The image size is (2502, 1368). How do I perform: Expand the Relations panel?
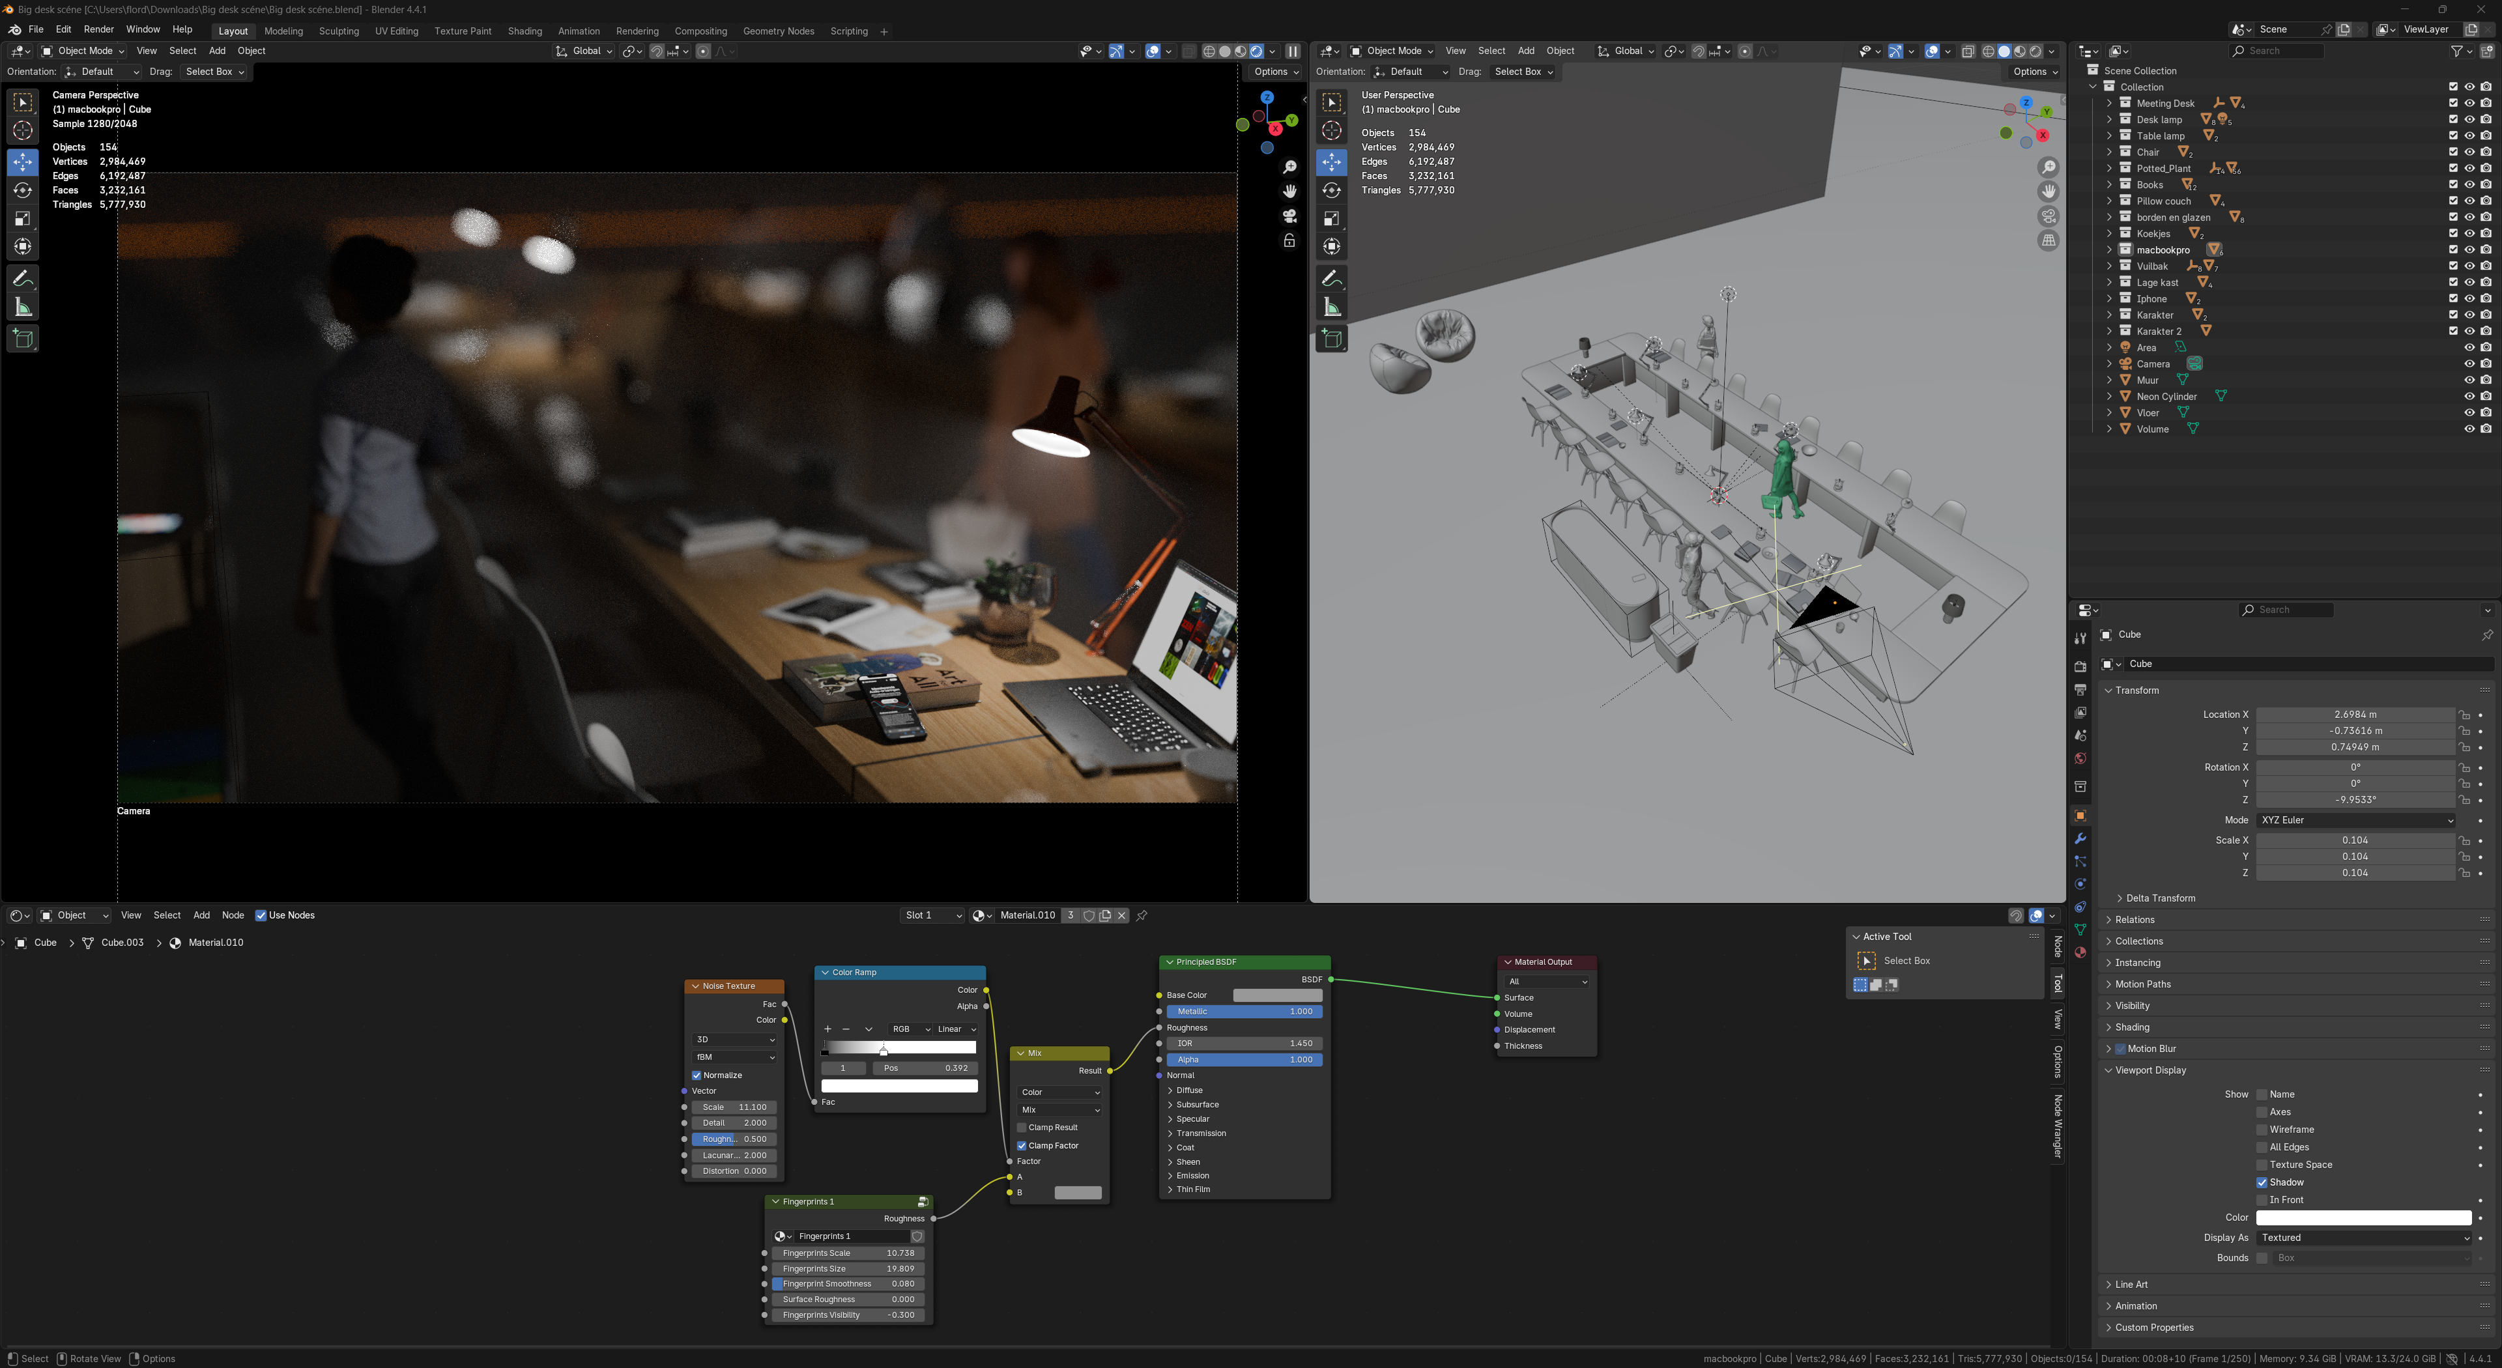[2134, 919]
